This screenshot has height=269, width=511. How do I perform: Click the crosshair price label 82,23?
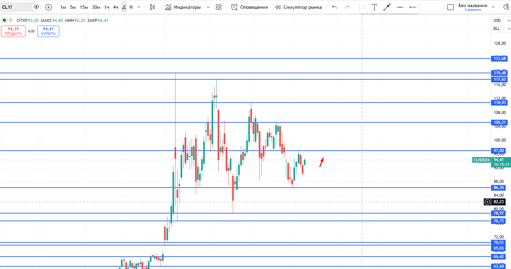499,202
